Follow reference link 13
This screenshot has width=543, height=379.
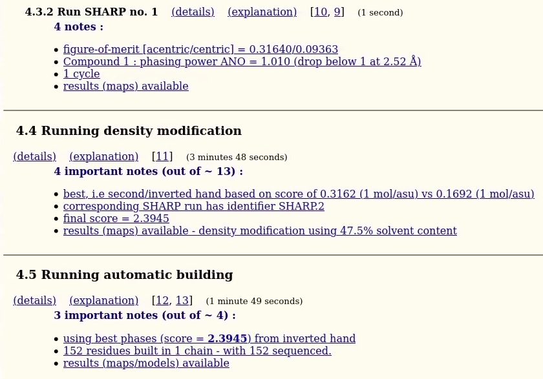(x=182, y=300)
